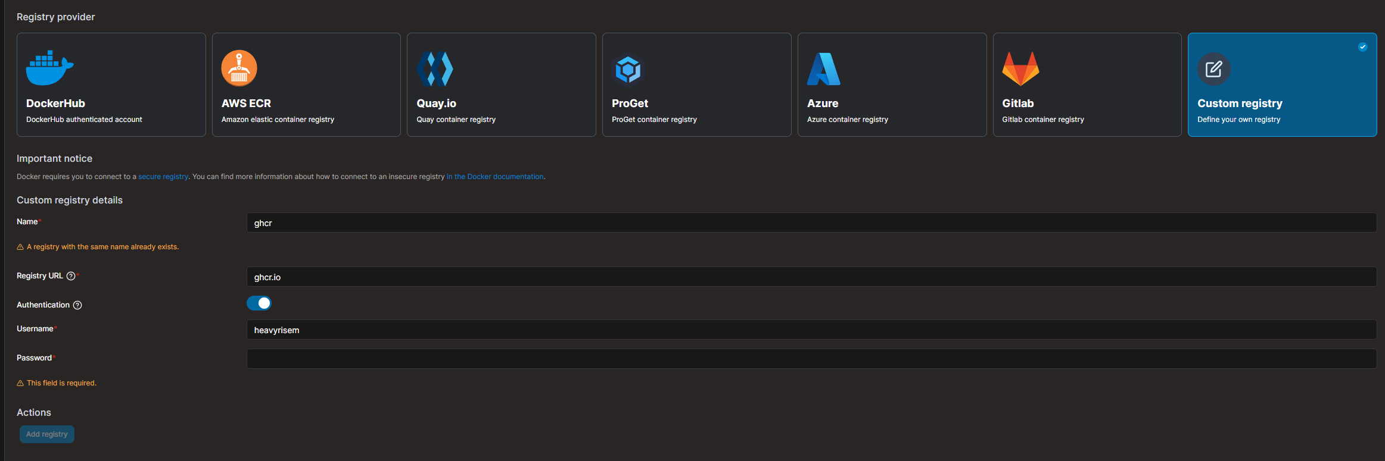
Task: Focus the Registry URL input field
Action: click(x=811, y=277)
